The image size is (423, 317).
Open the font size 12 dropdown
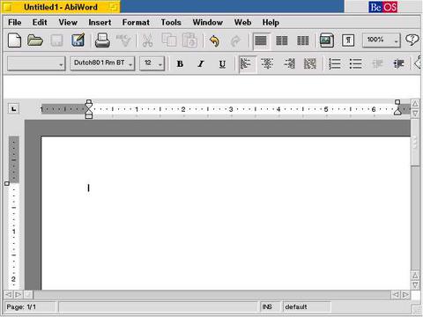click(x=152, y=63)
